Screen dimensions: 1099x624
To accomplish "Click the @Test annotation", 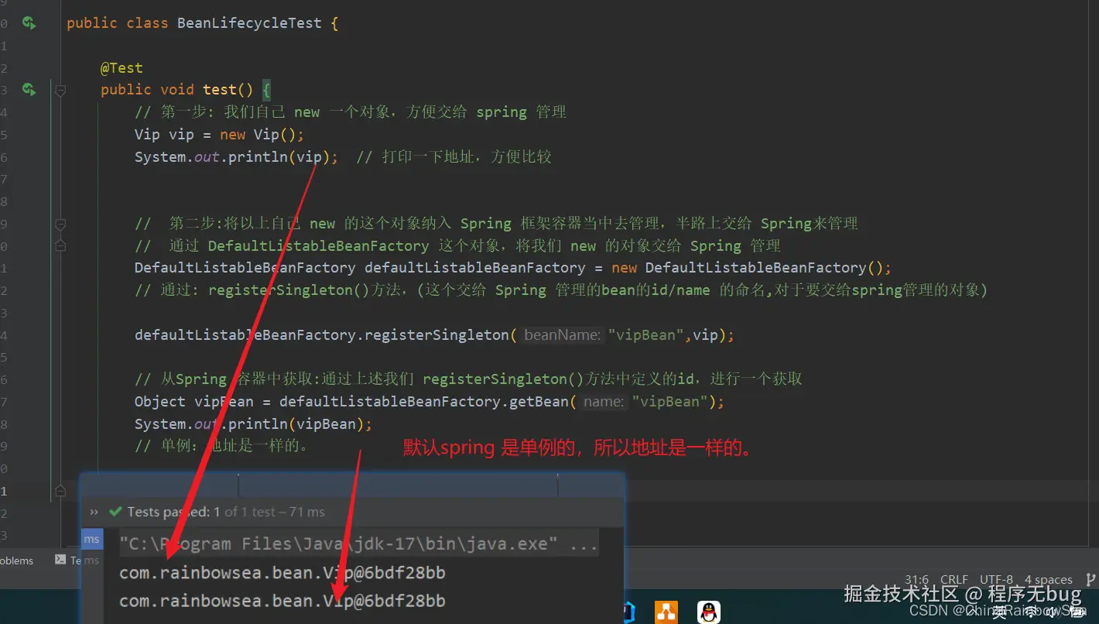I will (122, 67).
